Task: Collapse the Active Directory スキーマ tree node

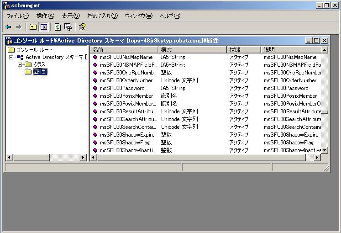Action: tap(11, 58)
